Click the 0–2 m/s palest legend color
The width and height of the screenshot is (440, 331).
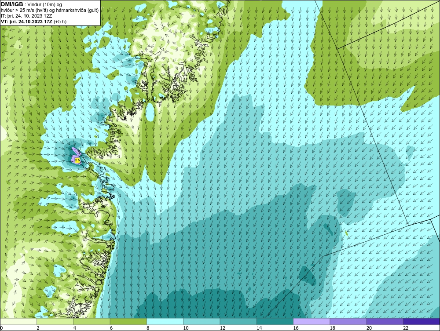point(18,321)
